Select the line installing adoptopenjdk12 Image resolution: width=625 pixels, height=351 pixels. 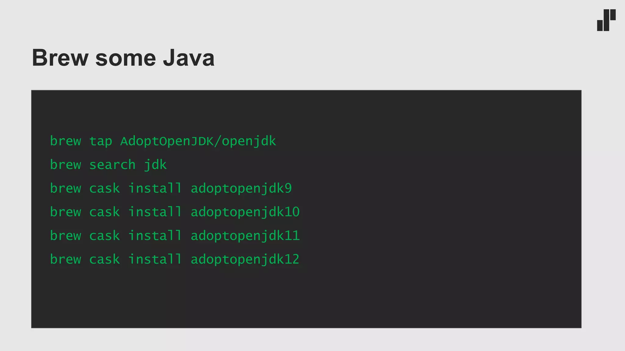point(175,259)
